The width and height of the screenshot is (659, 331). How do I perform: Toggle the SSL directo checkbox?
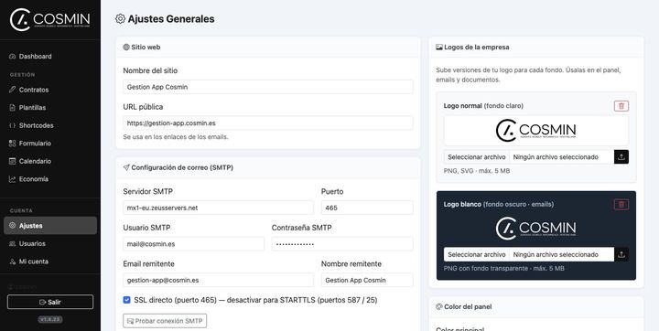click(x=126, y=300)
